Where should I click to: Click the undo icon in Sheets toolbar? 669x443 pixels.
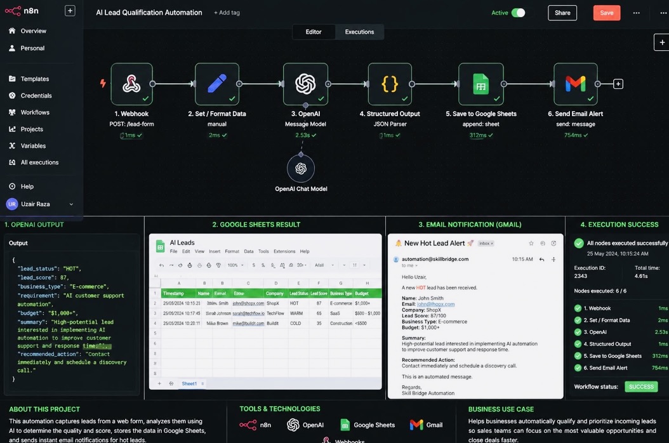coord(161,265)
